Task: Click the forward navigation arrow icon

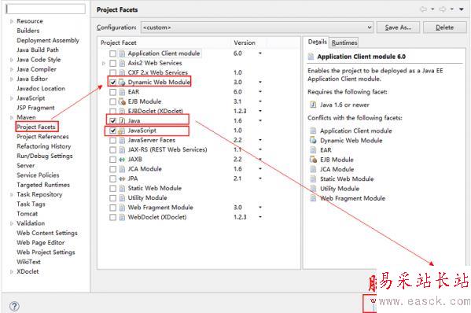Action: [443, 9]
